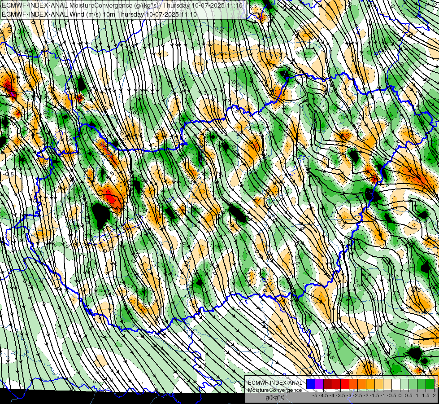Click amber swatch between -2 and -1.5

370,384
